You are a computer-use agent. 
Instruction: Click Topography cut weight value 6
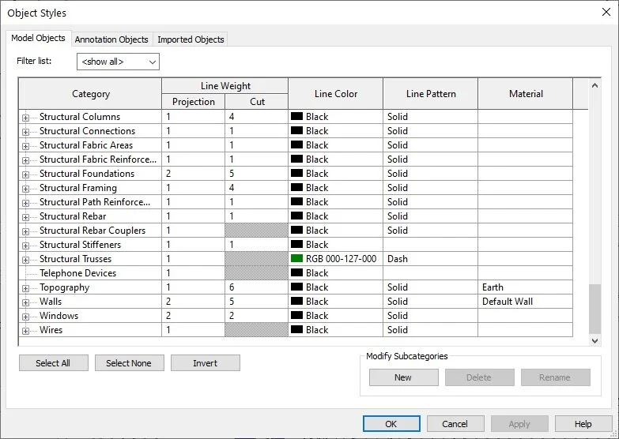click(257, 287)
